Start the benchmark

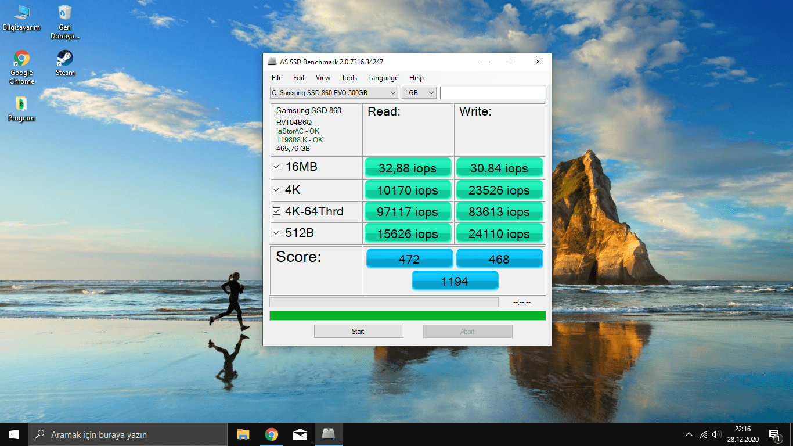(358, 332)
